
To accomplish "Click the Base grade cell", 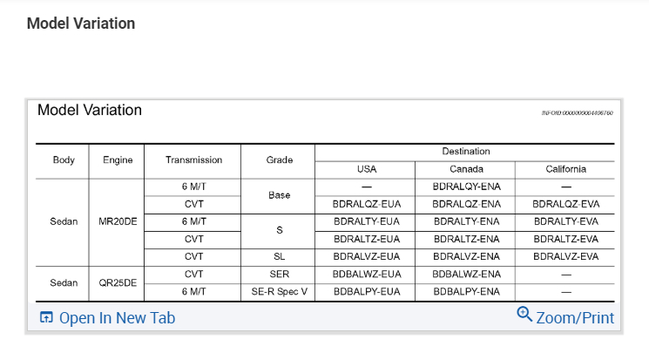I will coord(279,195).
